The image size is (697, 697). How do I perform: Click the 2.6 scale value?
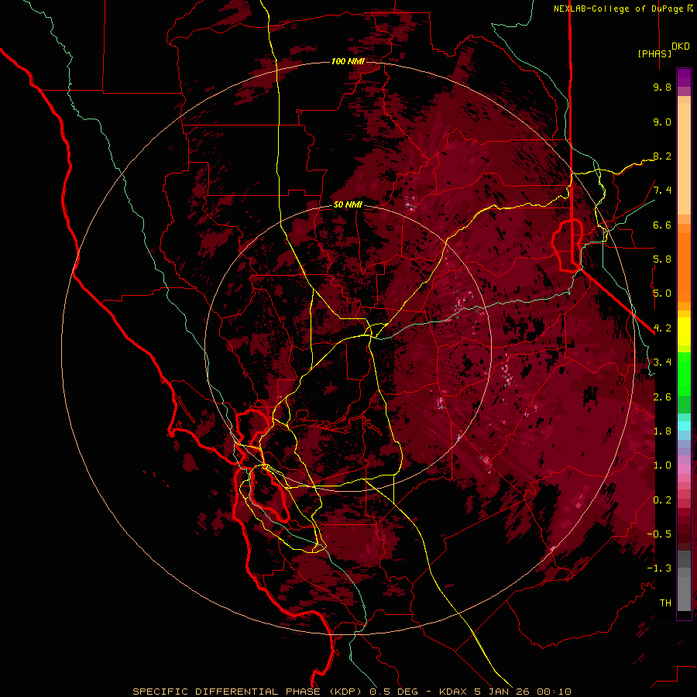click(662, 397)
